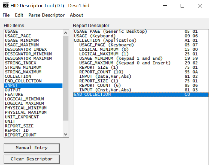Select OUTPUT in HID Items list
Viewport: 209px width, 165px height.
33,90
